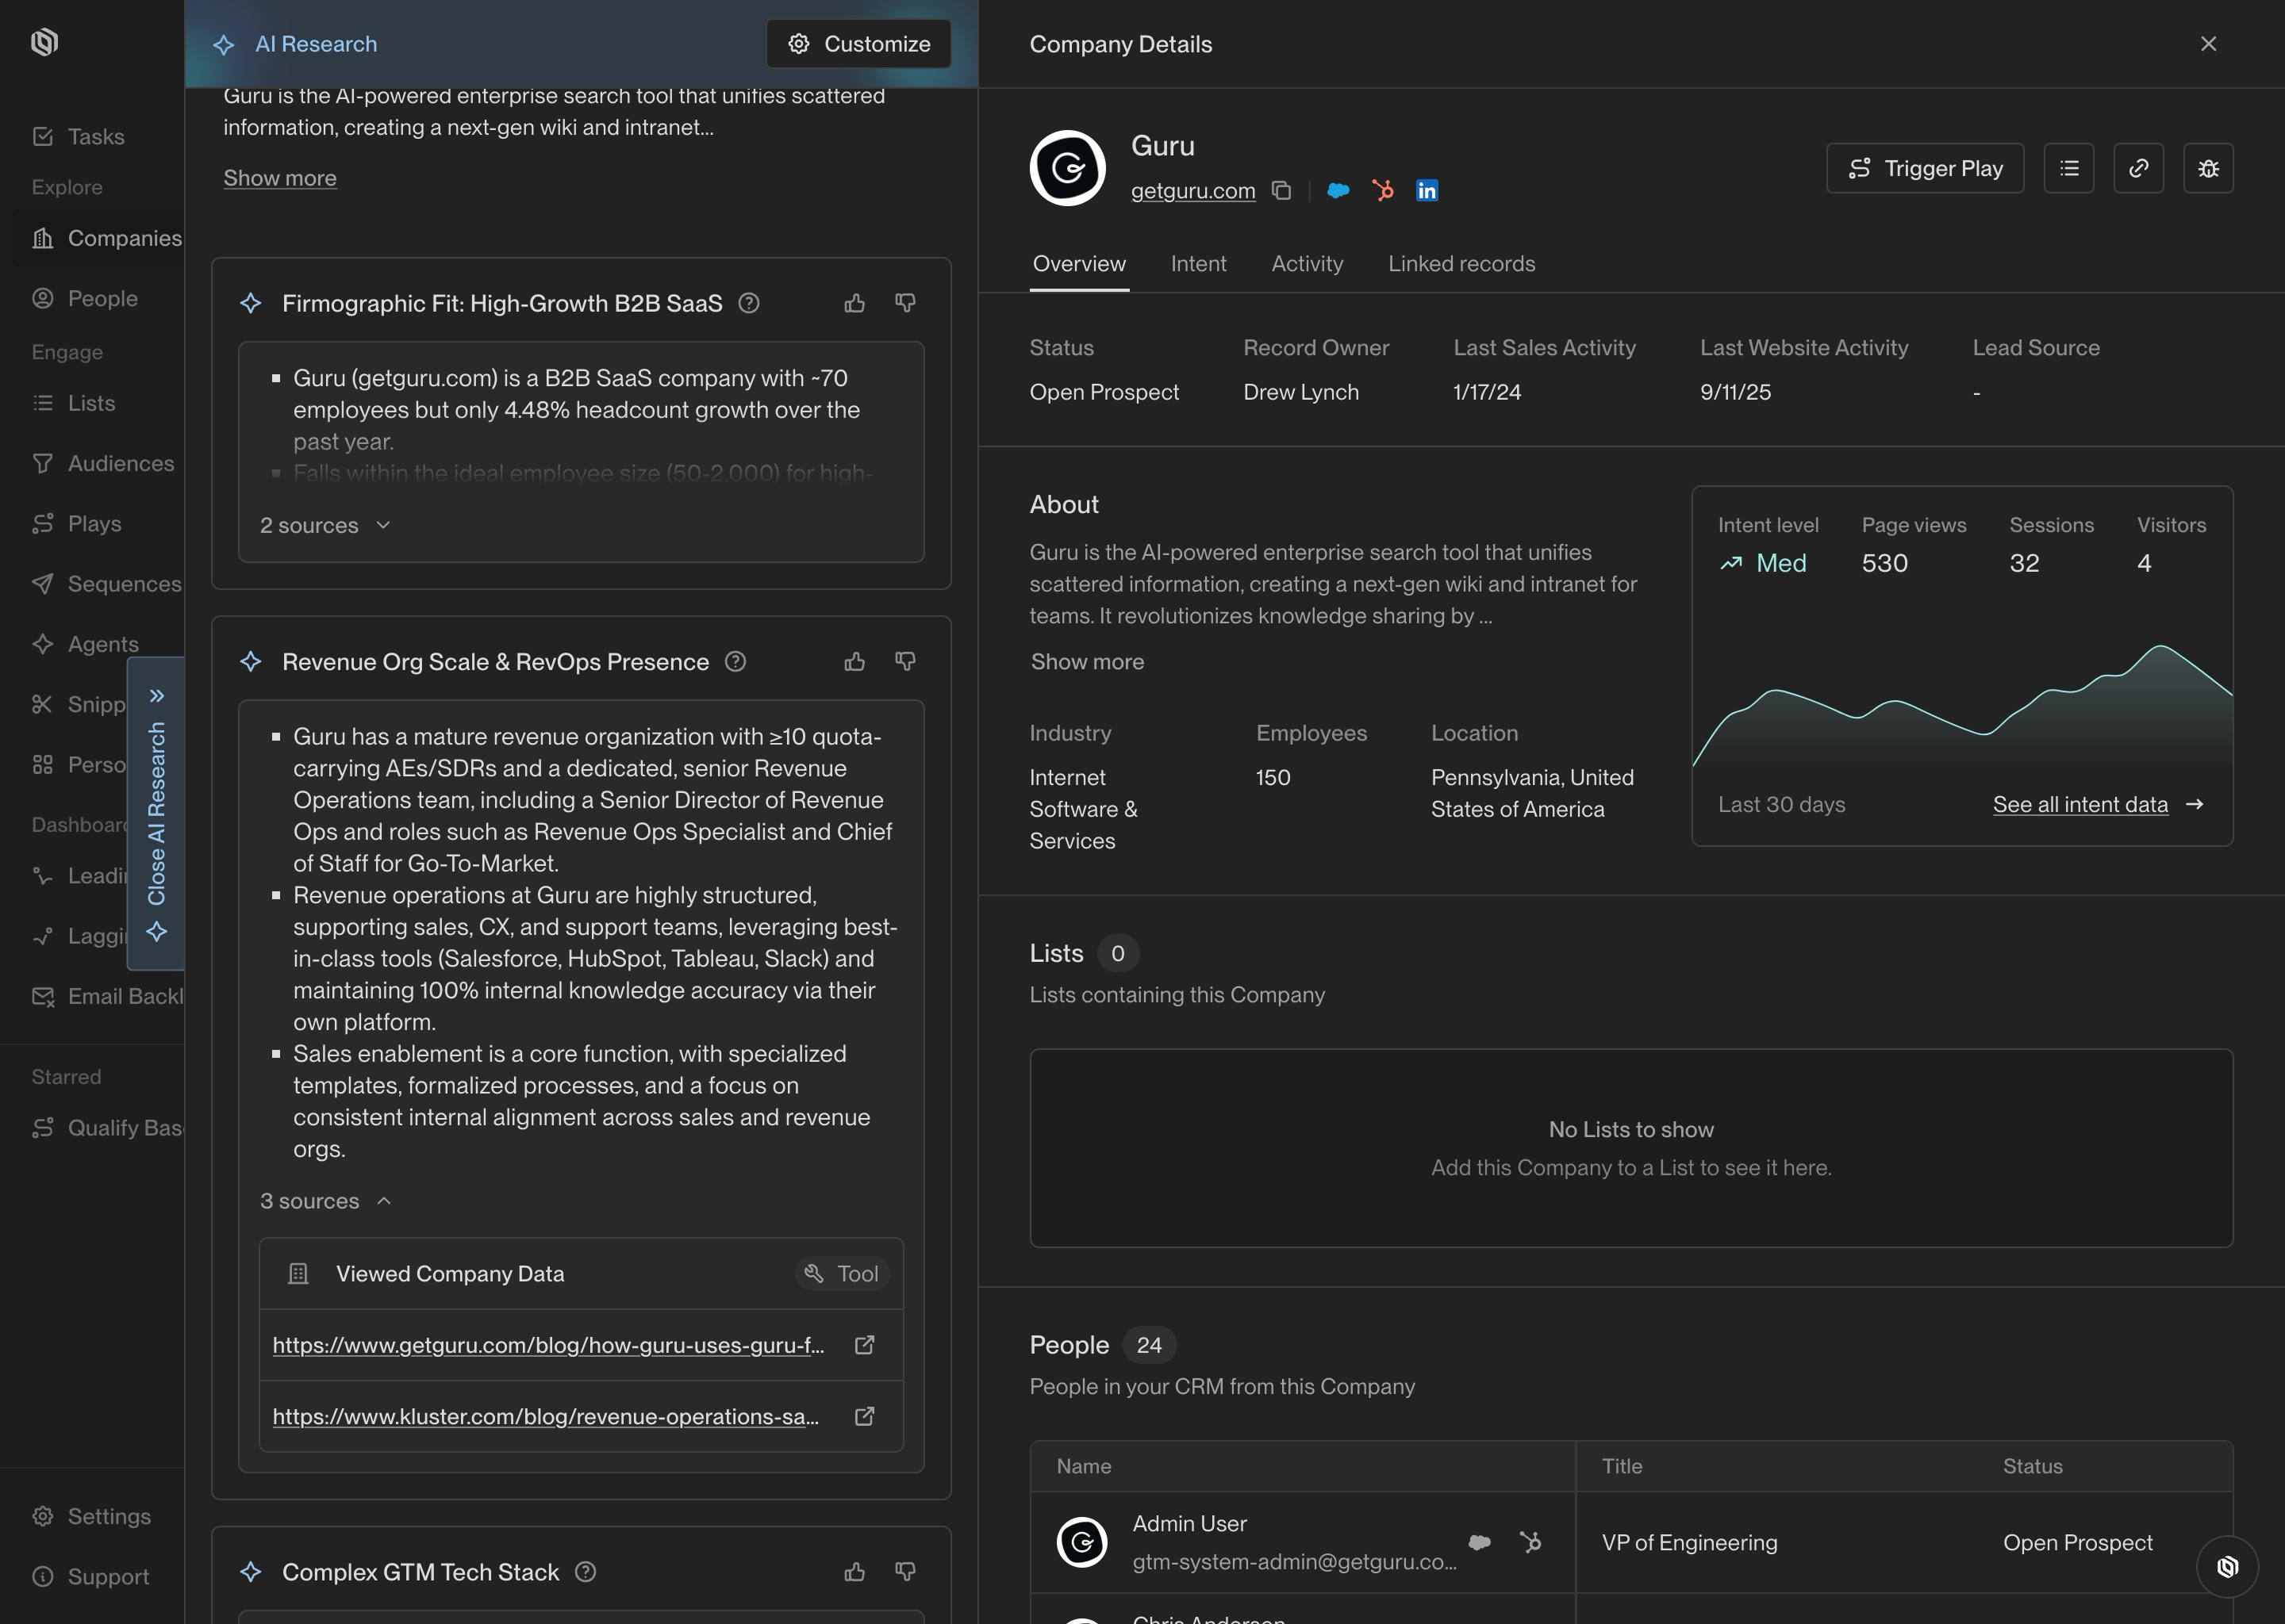Show help for Revenue Org Scale heading

[x=735, y=661]
